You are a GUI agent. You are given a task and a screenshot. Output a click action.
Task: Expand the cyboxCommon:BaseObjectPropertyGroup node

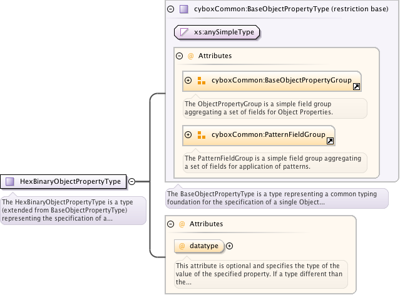point(188,81)
